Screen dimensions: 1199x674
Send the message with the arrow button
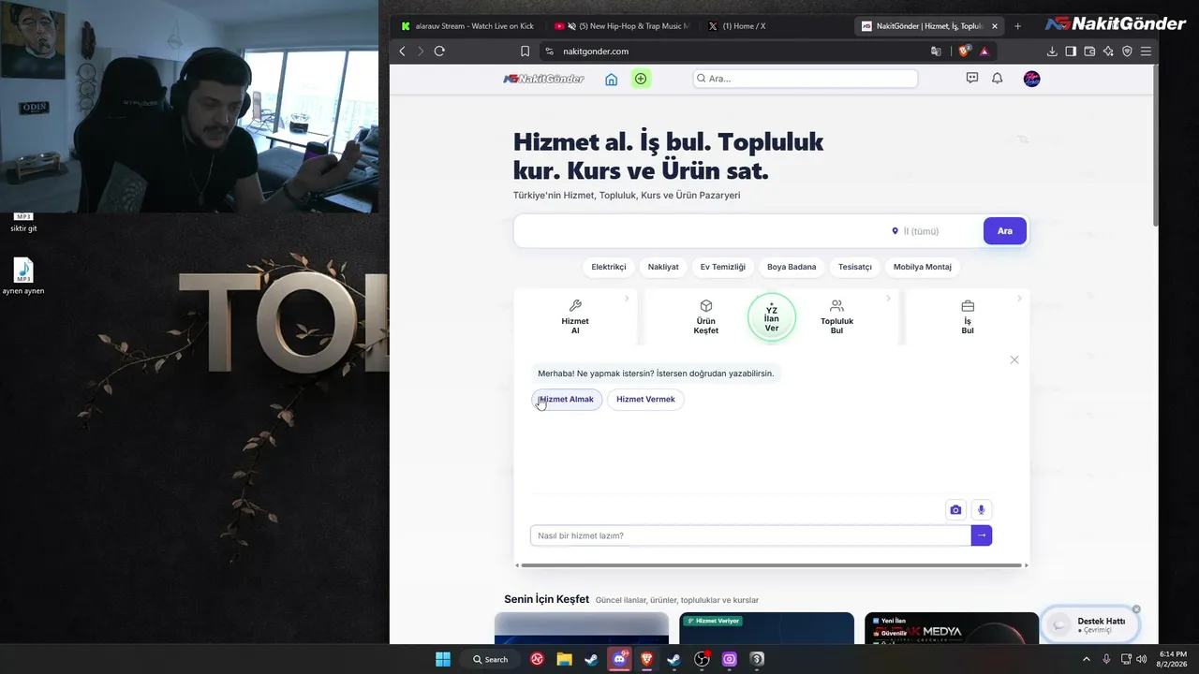pyautogui.click(x=982, y=535)
